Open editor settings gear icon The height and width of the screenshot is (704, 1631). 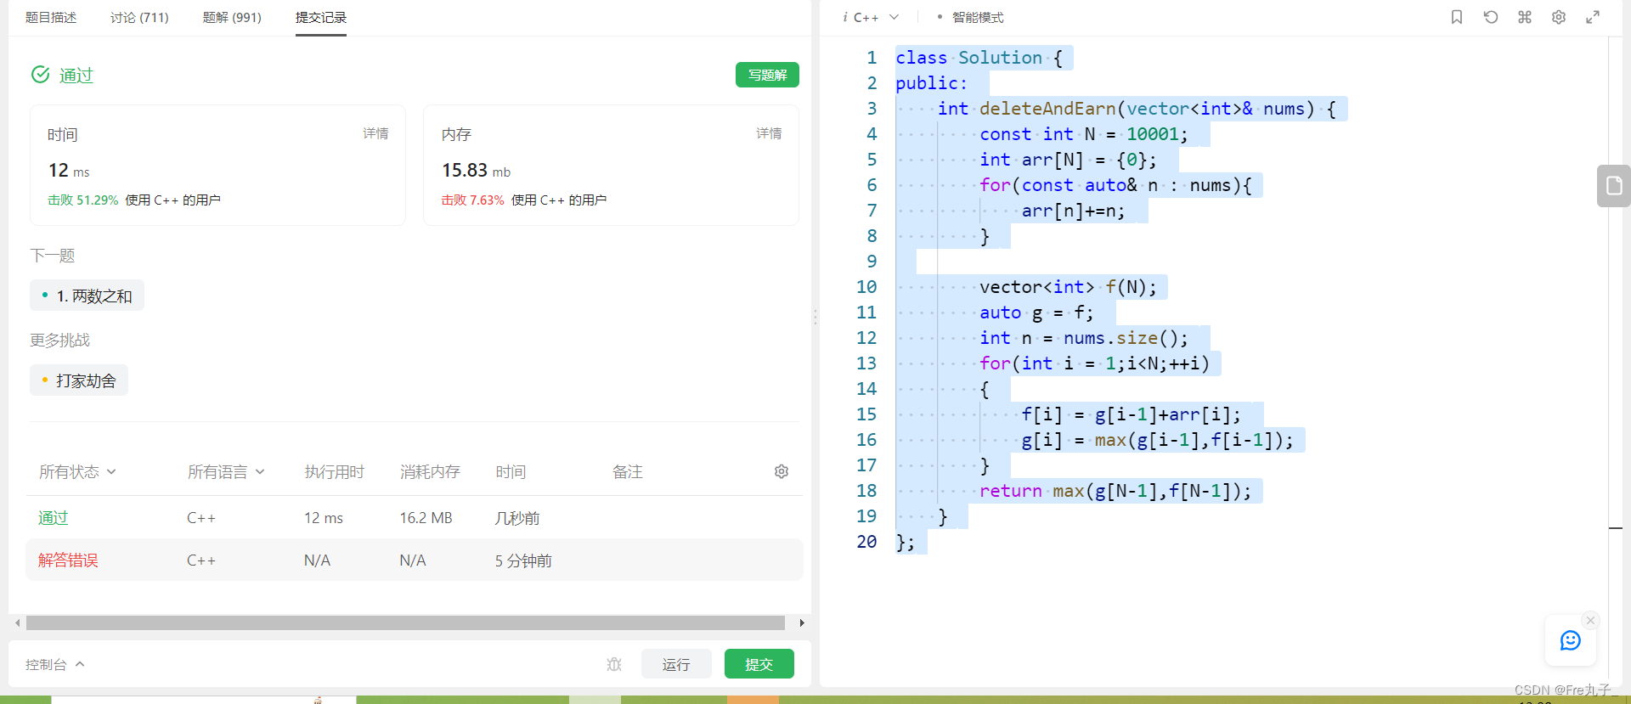click(1559, 17)
